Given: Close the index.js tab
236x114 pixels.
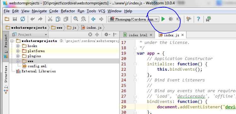Looking at the screenshot, I should pos(182,35).
